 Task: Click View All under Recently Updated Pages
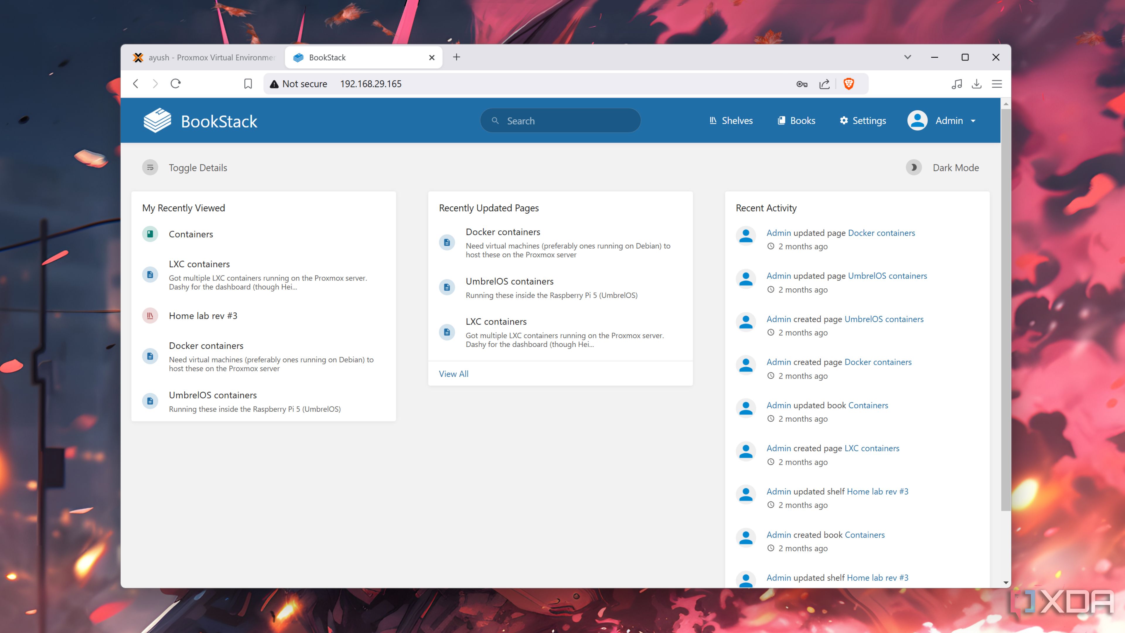(x=454, y=374)
